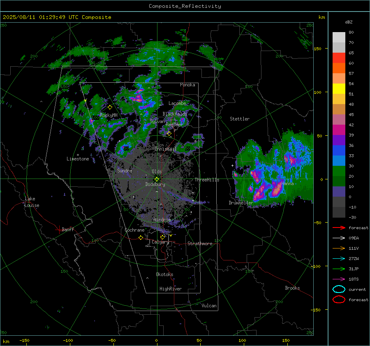Click the Airdrie city label
The image size is (370, 346).
(x=162, y=220)
